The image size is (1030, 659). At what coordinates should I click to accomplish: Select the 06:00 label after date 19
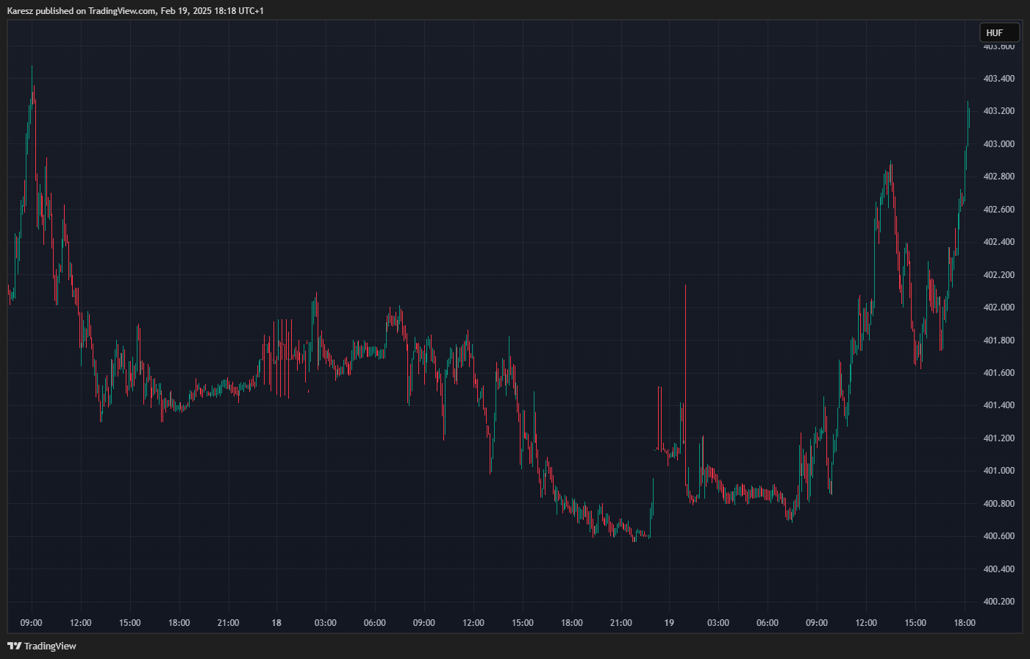coord(768,623)
